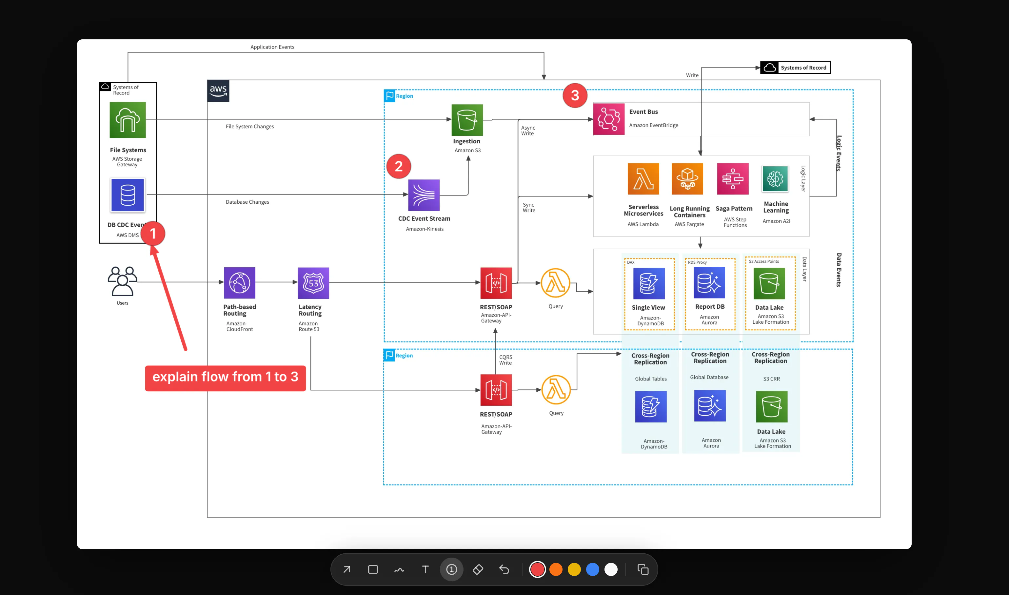Select the eraser tool in toolbar

478,569
